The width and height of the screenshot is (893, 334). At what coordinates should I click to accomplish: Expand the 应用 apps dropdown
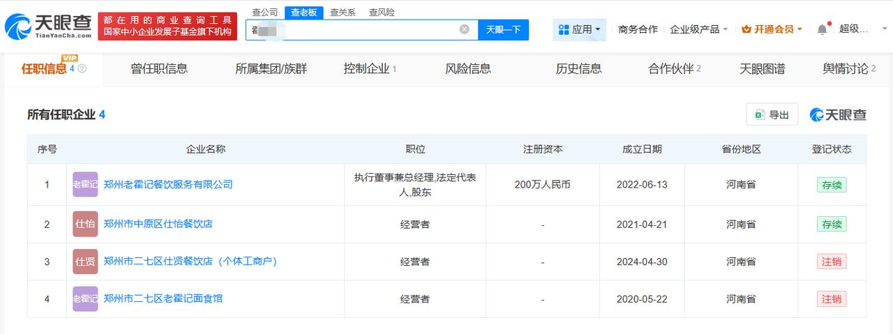579,29
